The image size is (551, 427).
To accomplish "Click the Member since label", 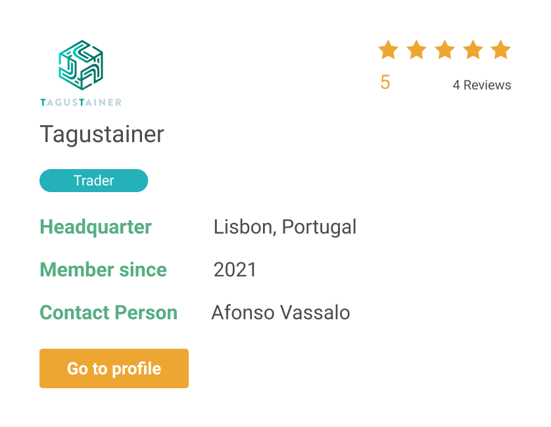I will point(103,270).
